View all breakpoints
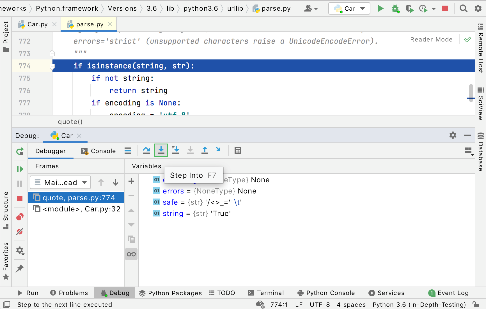The image size is (486, 309). (20, 216)
